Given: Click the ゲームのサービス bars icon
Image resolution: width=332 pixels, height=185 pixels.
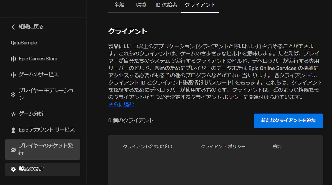Looking at the screenshot, I should (x=13, y=75).
